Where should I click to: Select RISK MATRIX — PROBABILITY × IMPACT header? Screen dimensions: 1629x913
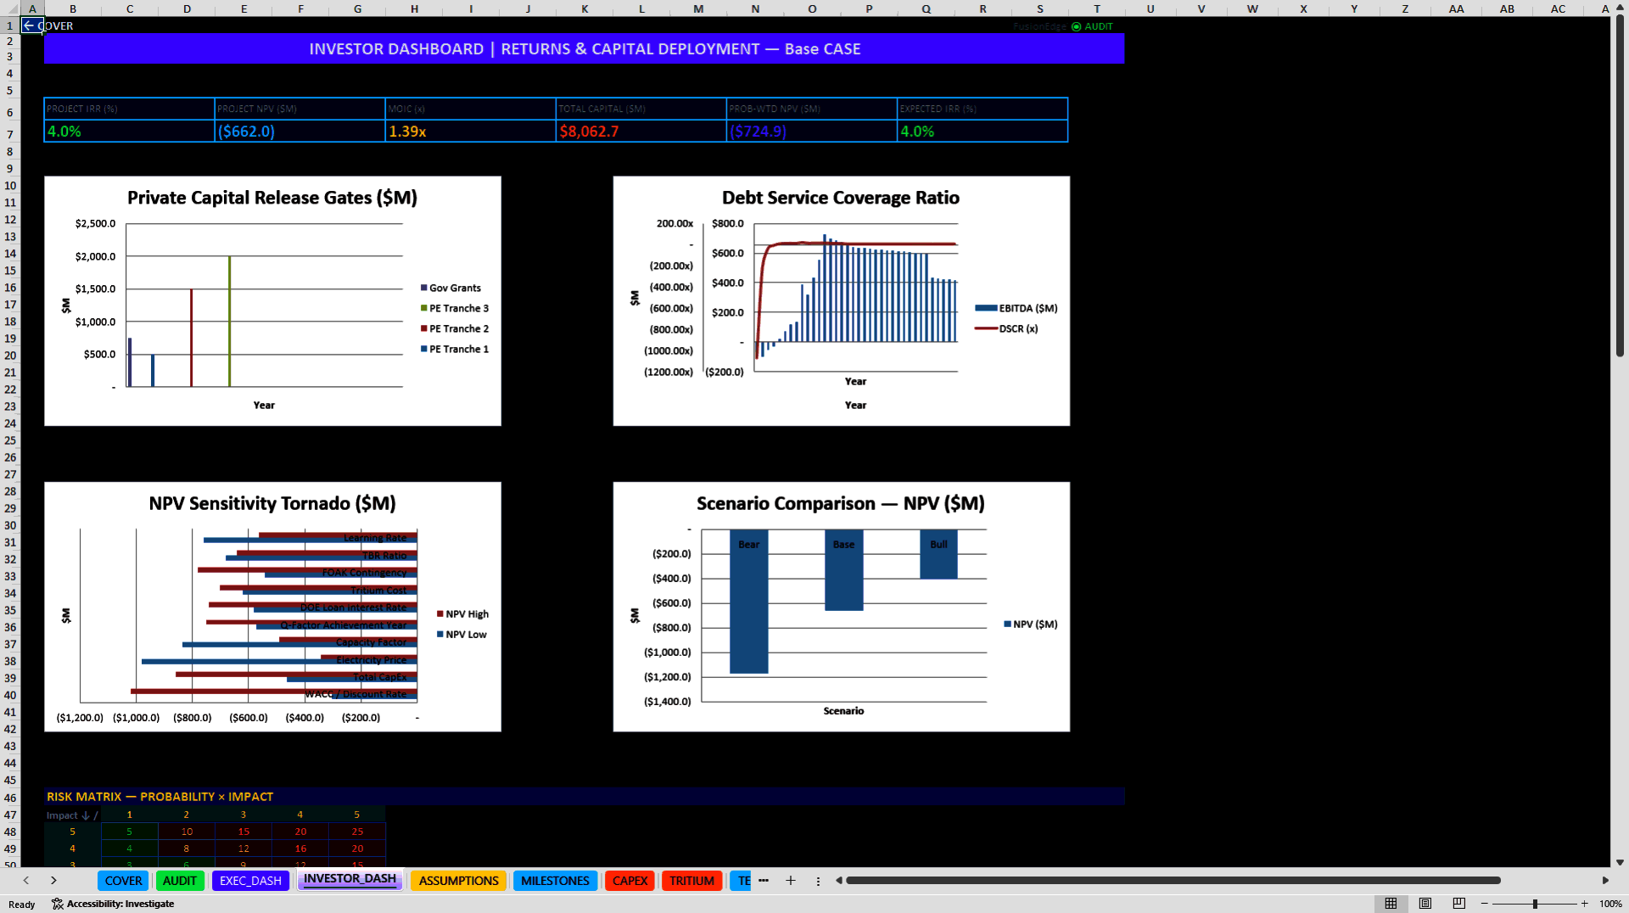160,797
